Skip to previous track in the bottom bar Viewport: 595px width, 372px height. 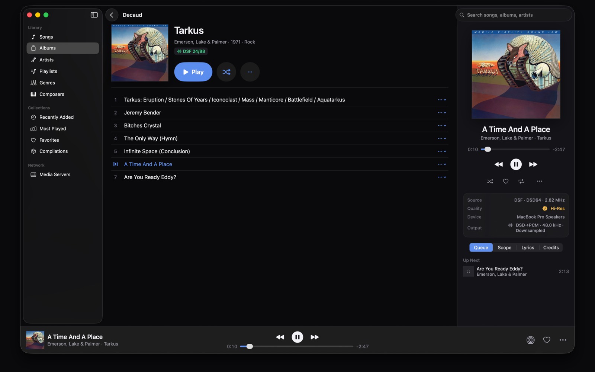280,337
